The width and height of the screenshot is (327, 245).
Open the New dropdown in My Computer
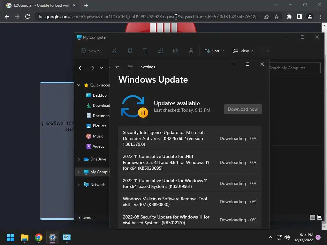point(91,51)
